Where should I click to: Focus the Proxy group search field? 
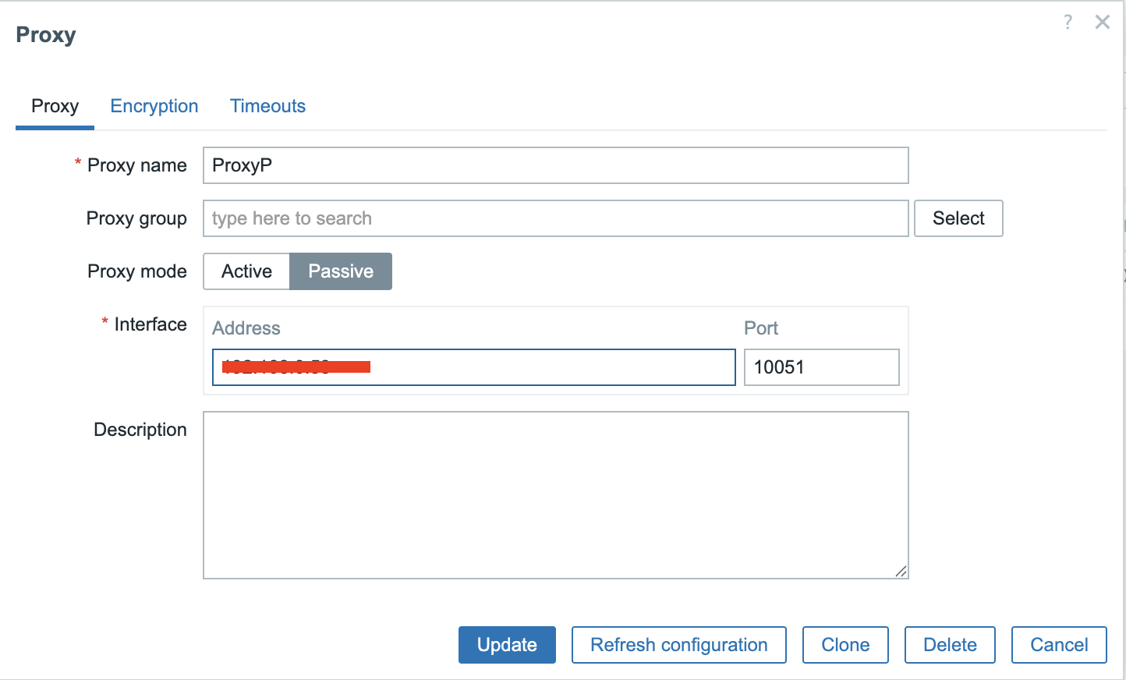point(555,218)
